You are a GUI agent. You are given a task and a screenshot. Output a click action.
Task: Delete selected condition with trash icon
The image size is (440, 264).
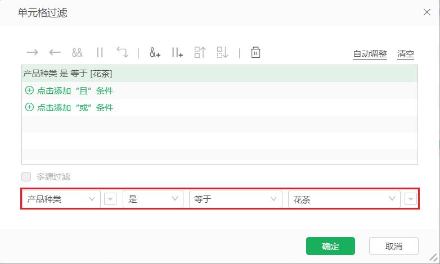(255, 52)
